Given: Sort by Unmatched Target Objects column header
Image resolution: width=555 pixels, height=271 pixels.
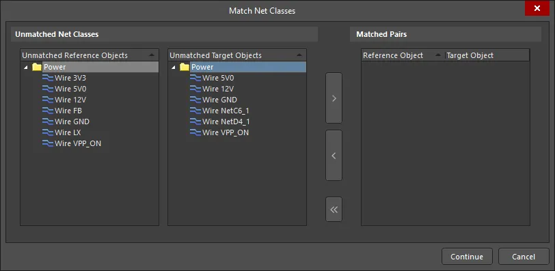Looking at the screenshot, I should [x=236, y=55].
